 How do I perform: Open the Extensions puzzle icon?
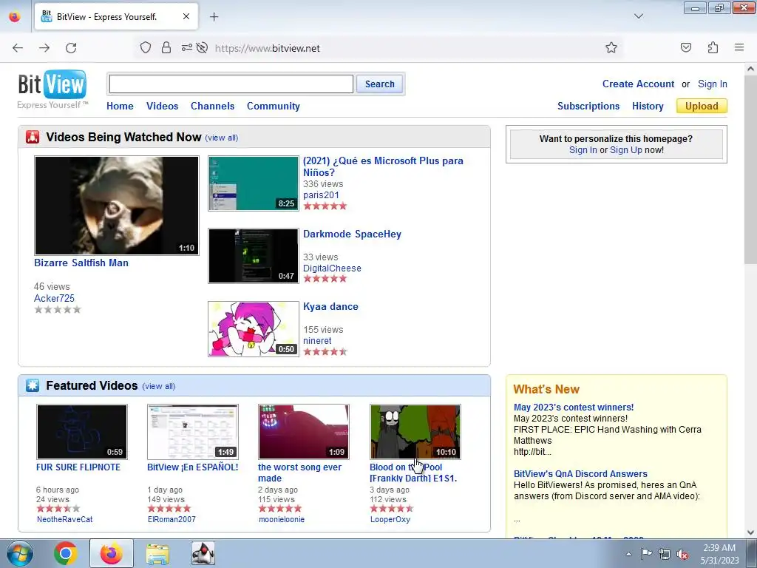pyautogui.click(x=713, y=47)
